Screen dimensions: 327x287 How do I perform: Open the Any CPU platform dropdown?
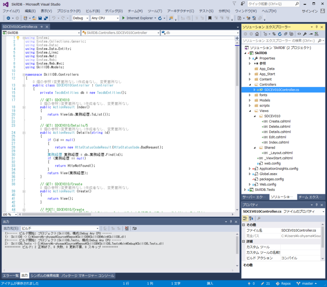[105, 18]
